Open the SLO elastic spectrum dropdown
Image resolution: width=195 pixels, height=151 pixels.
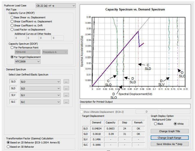pyautogui.click(x=40, y=82)
